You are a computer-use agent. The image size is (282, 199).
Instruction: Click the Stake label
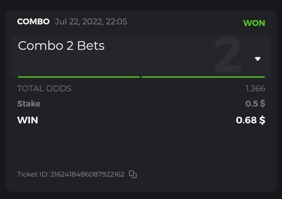click(x=29, y=104)
